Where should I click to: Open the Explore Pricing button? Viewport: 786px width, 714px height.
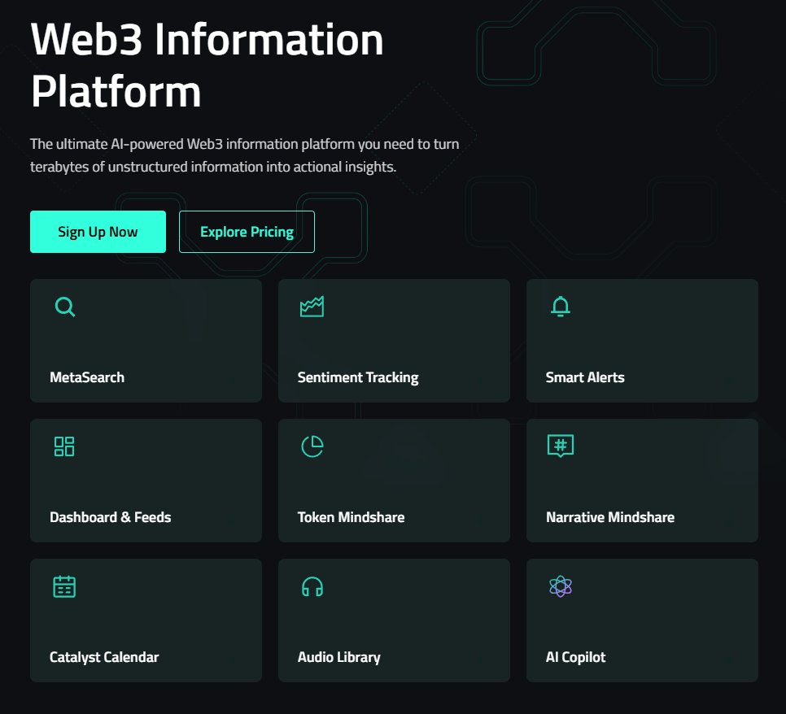point(247,231)
